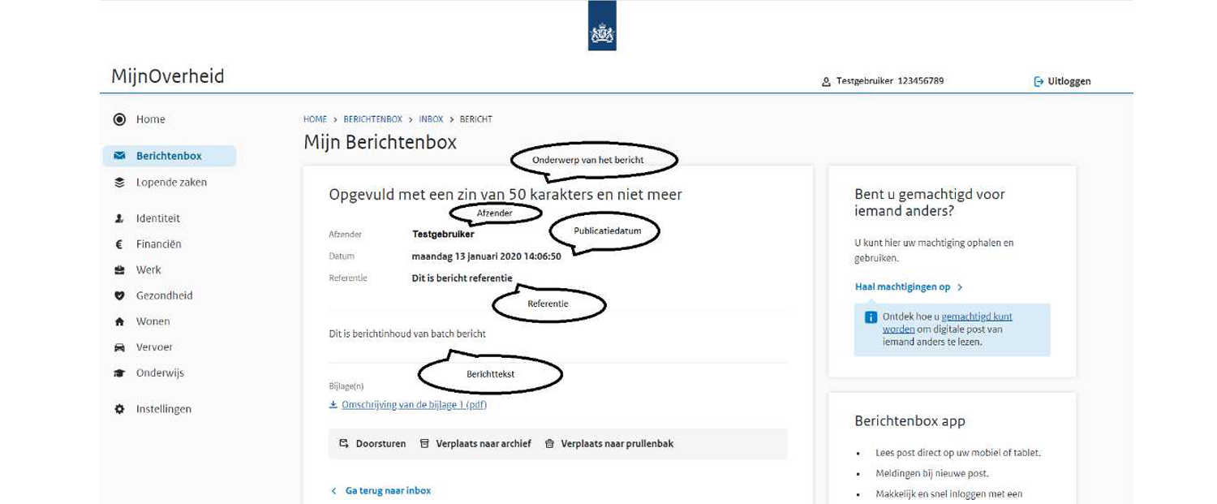Click 'Dit is berichtinhoud van batch bericht' text
Viewport: 1217px width, 504px height.
(x=407, y=334)
